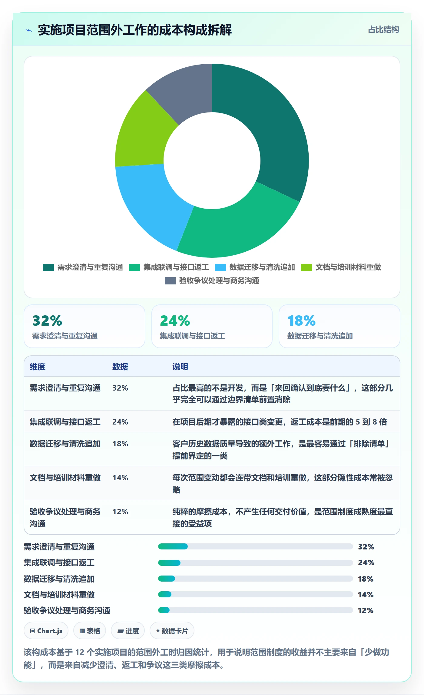Click table row name 文档与培训材料重做
The image size is (424, 695).
[65, 478]
